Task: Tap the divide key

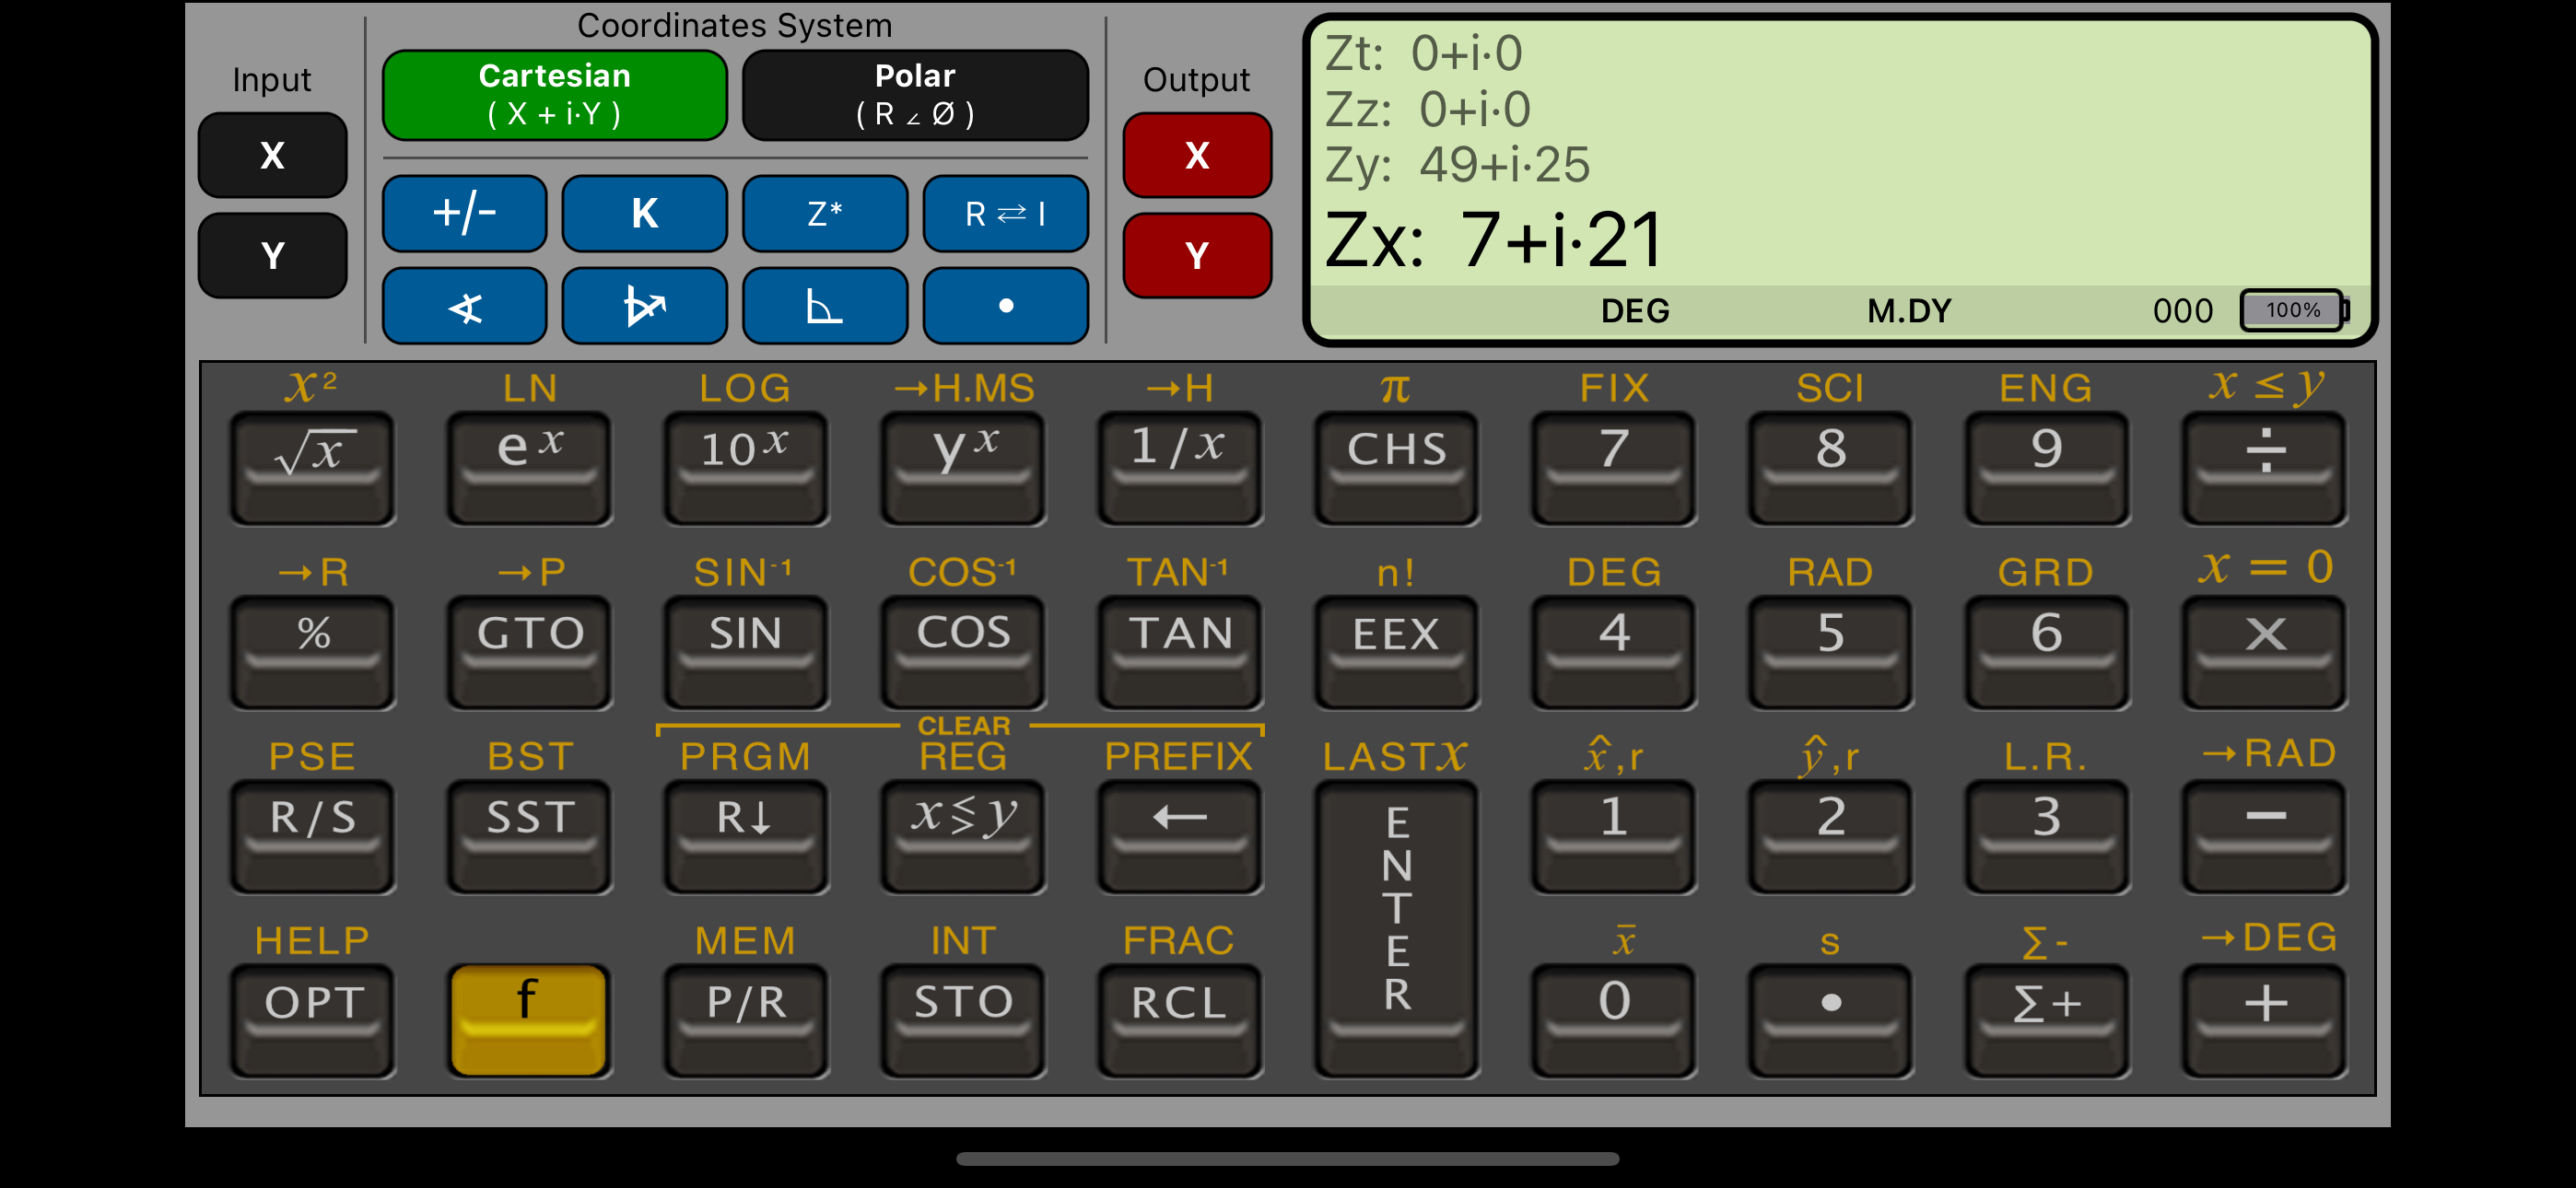Action: point(2265,468)
